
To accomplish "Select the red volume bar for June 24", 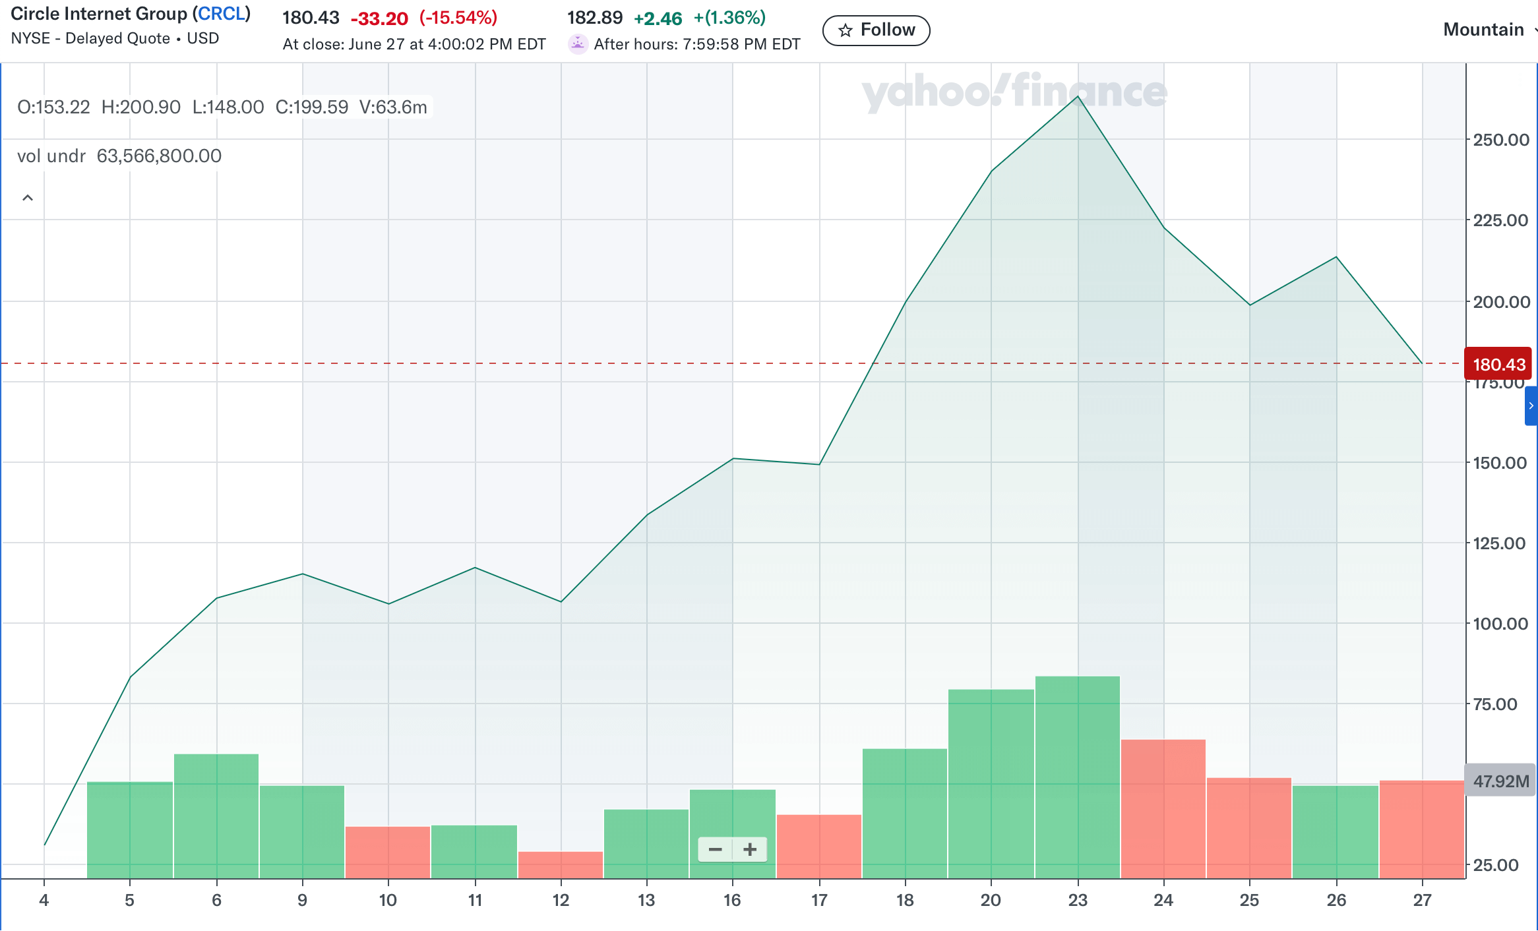I will pos(1163,809).
